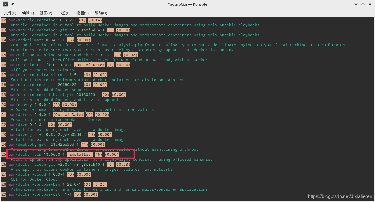Click line number 29 marker
The height and width of the screenshot is (202, 375).
tap(4, 194)
